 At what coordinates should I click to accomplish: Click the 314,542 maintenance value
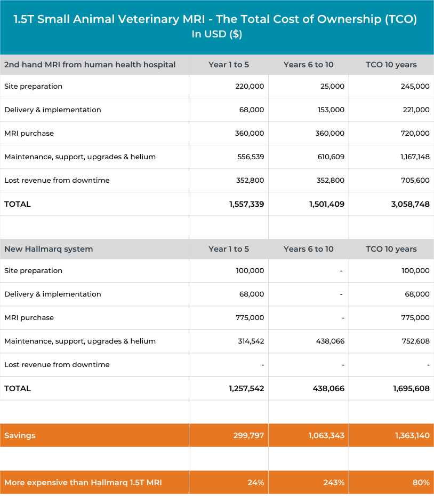[251, 341]
